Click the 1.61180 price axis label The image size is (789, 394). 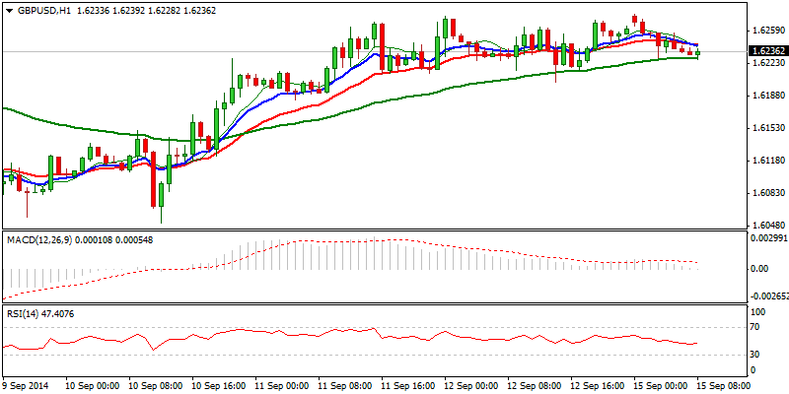point(767,161)
